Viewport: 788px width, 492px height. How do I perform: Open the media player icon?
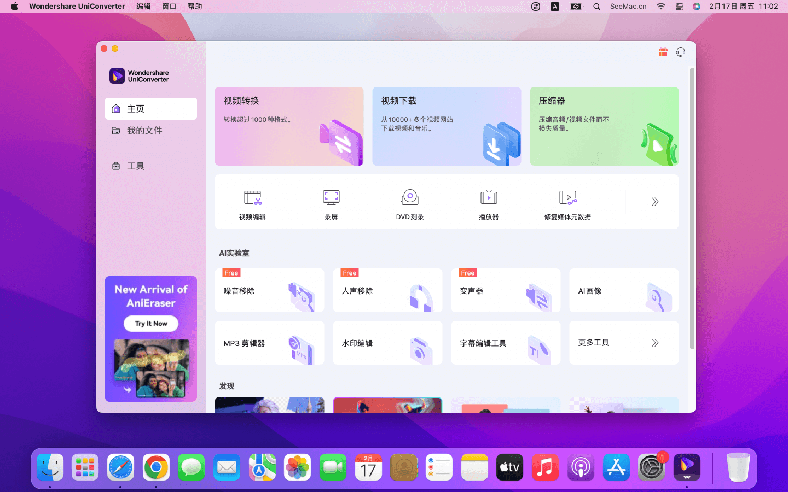click(x=489, y=197)
